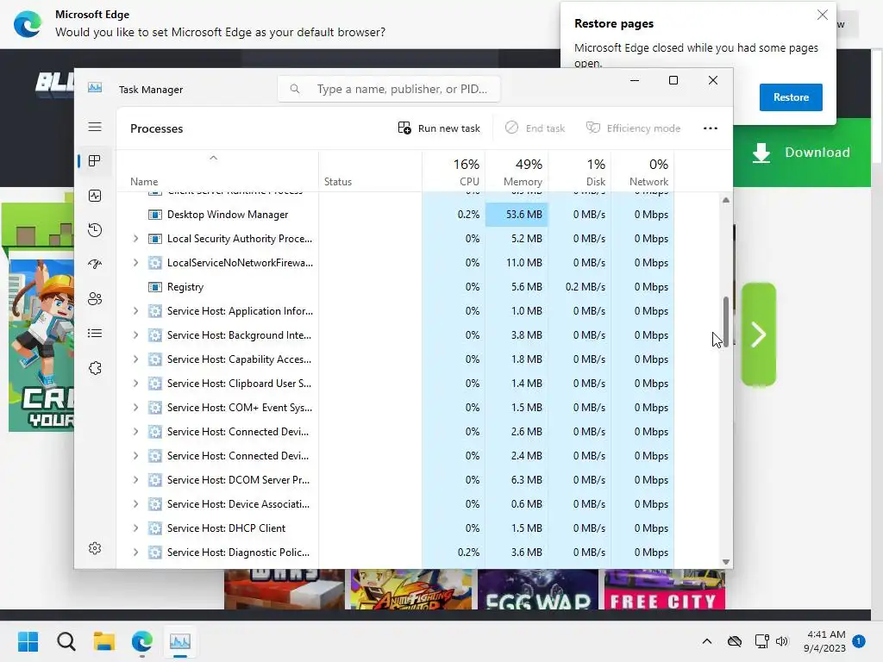Select Service Host: Device Association row

(x=395, y=504)
